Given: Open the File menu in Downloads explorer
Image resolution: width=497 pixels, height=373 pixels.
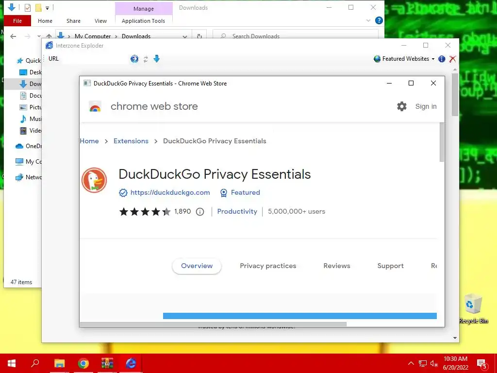Looking at the screenshot, I should pos(17,21).
